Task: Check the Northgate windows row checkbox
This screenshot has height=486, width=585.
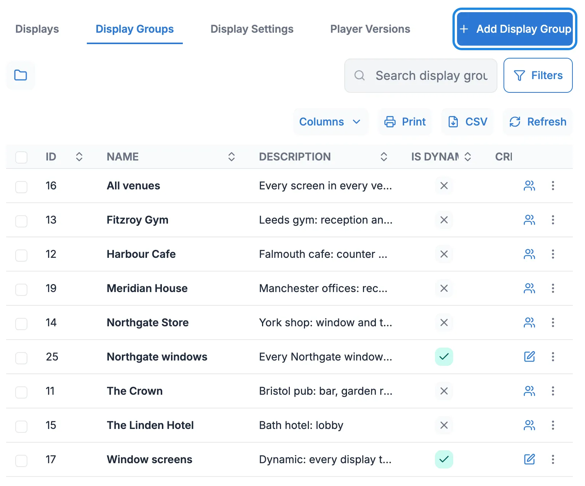Action: tap(21, 358)
